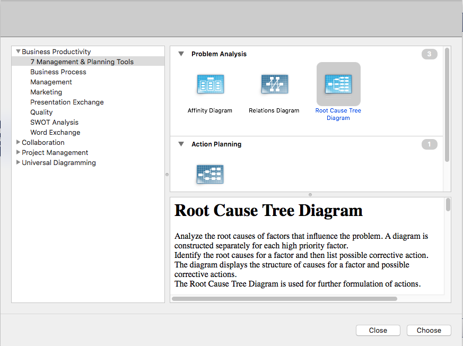Collapse the Action Planning section

(x=181, y=144)
